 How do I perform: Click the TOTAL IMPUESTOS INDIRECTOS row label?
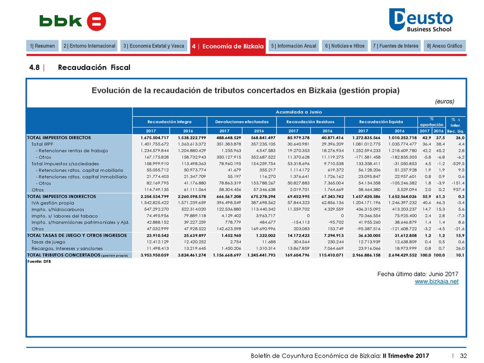[61, 196]
